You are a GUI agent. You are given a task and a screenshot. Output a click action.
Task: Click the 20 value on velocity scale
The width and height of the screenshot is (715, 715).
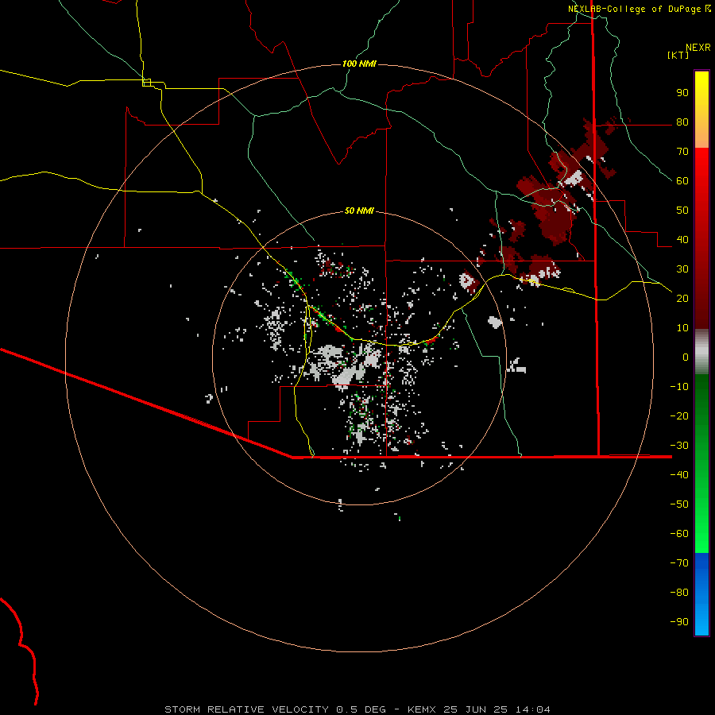pyautogui.click(x=682, y=298)
